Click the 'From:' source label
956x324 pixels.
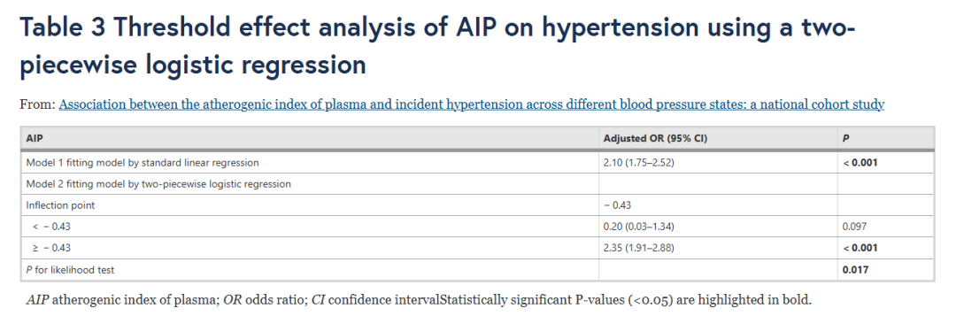37,105
